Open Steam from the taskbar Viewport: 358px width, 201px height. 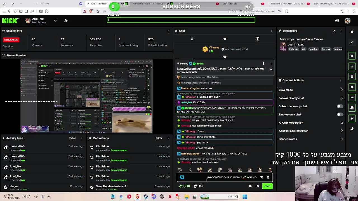tap(145, 197)
